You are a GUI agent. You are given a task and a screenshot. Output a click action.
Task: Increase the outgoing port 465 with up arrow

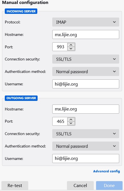point(71,120)
